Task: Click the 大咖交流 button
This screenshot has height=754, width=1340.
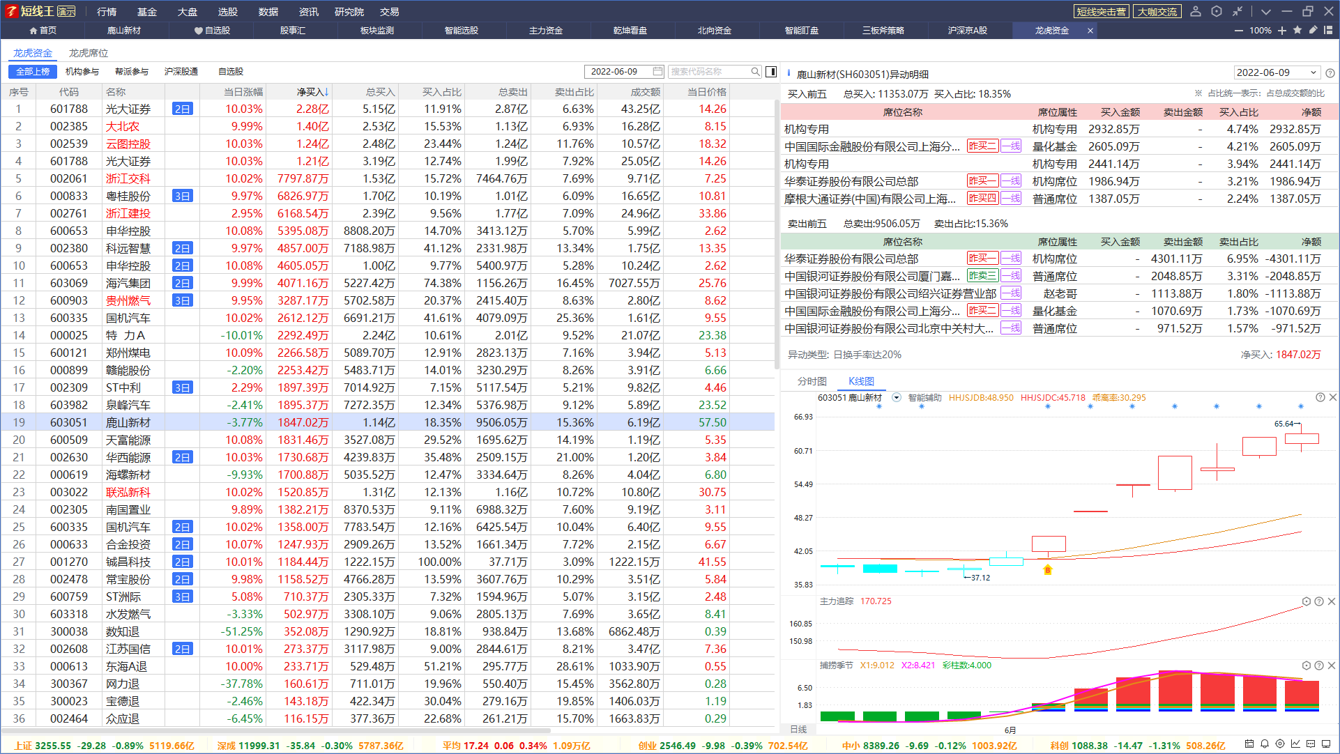Action: (x=1157, y=12)
